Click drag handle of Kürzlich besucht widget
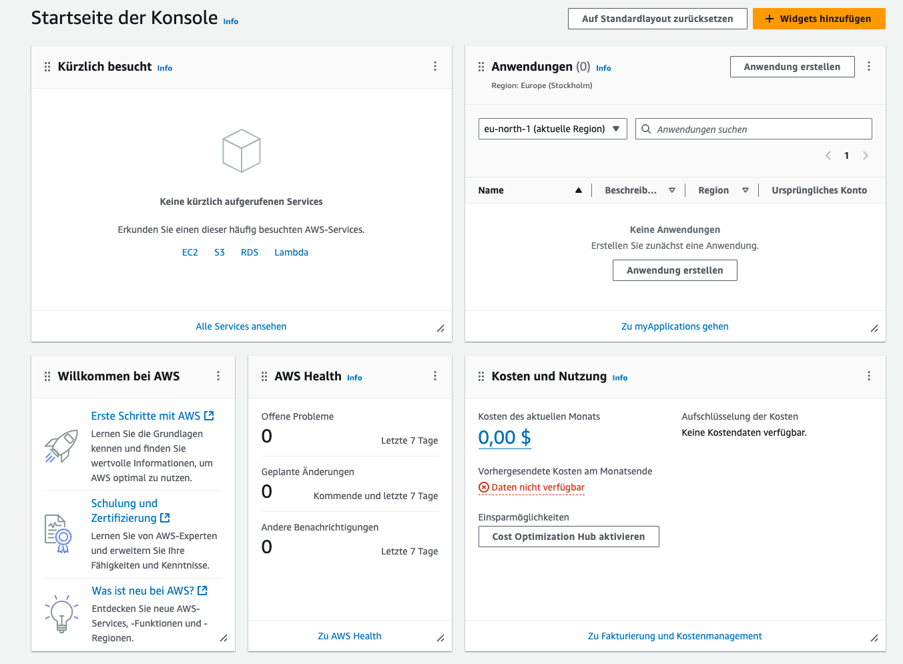This screenshot has width=903, height=664. [x=47, y=67]
